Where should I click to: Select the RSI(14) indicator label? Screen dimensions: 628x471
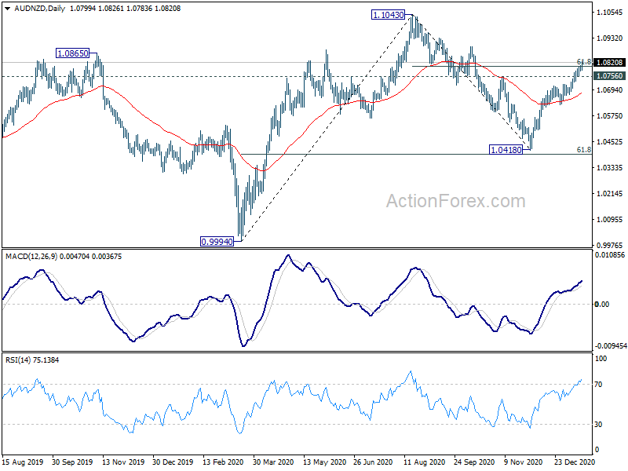tap(18, 360)
